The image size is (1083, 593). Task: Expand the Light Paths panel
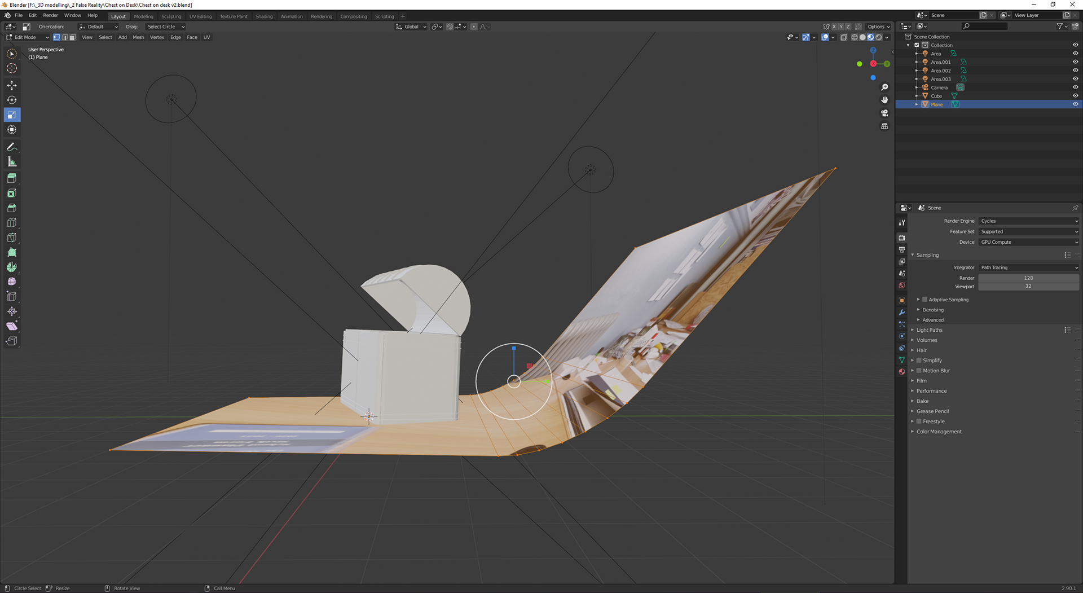929,330
